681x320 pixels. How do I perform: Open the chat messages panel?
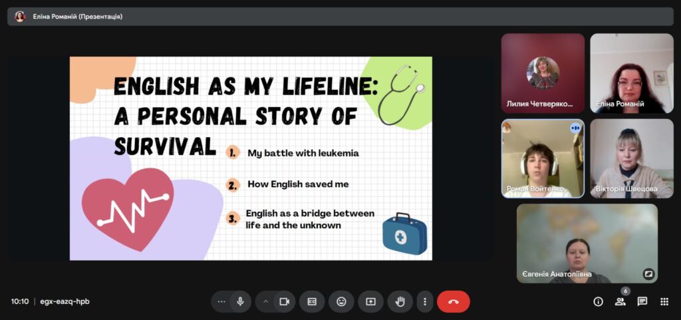tap(642, 301)
